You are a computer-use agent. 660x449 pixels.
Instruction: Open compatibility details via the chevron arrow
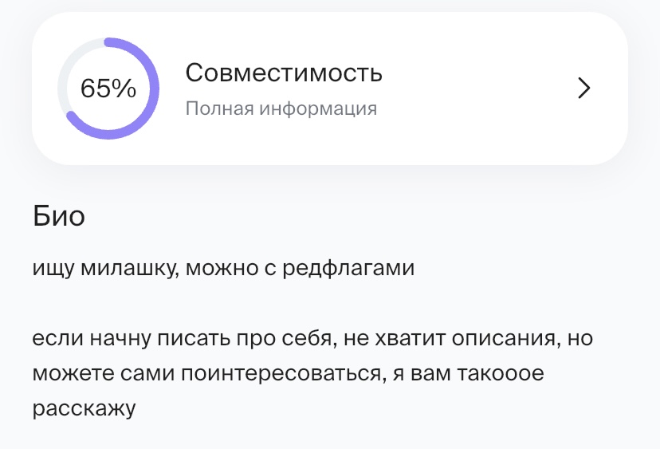pos(584,89)
